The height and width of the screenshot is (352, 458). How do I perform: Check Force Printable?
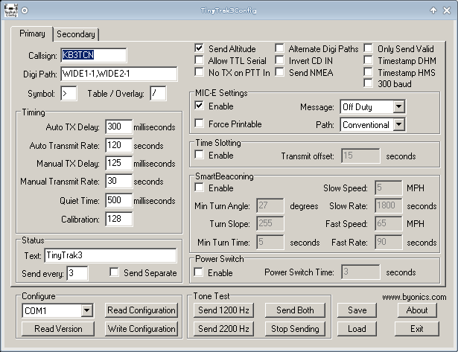pos(199,124)
